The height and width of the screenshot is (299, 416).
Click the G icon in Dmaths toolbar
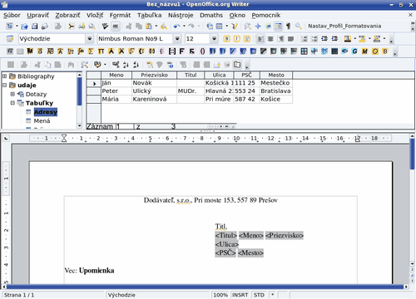click(x=354, y=51)
